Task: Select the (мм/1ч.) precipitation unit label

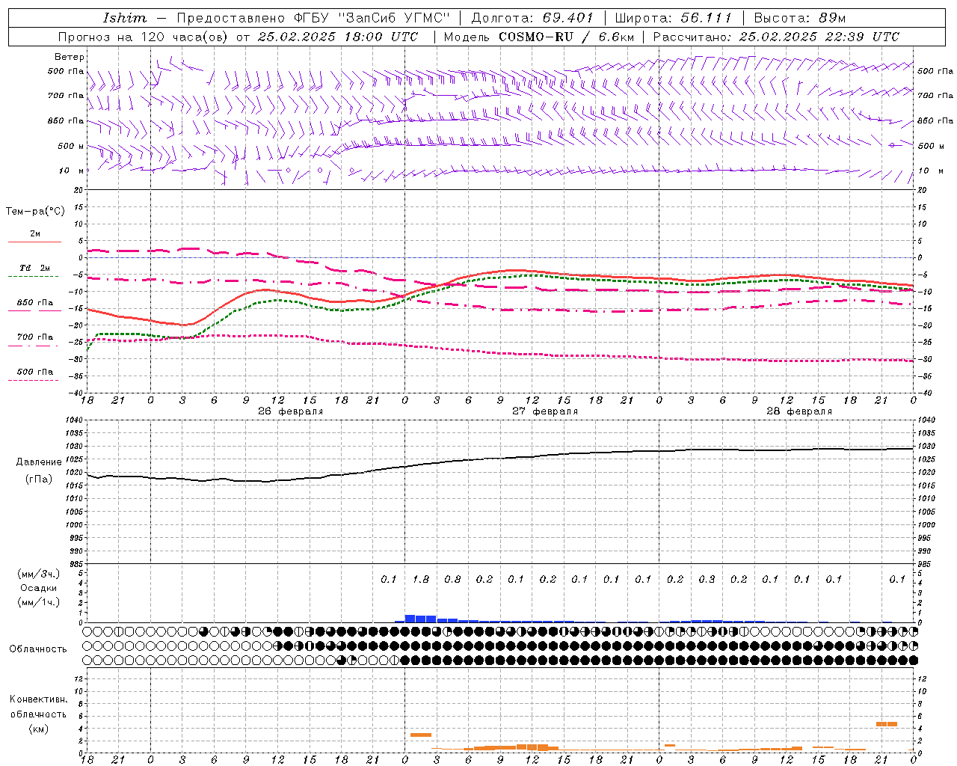Action: tap(39, 602)
